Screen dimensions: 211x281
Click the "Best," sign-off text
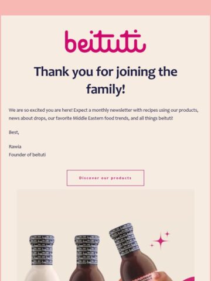pyautogui.click(x=13, y=132)
